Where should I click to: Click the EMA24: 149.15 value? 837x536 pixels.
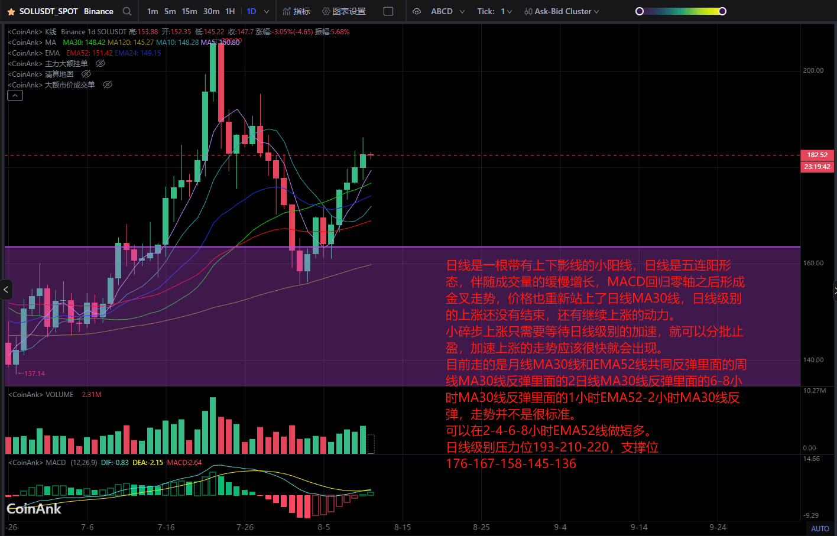click(138, 53)
